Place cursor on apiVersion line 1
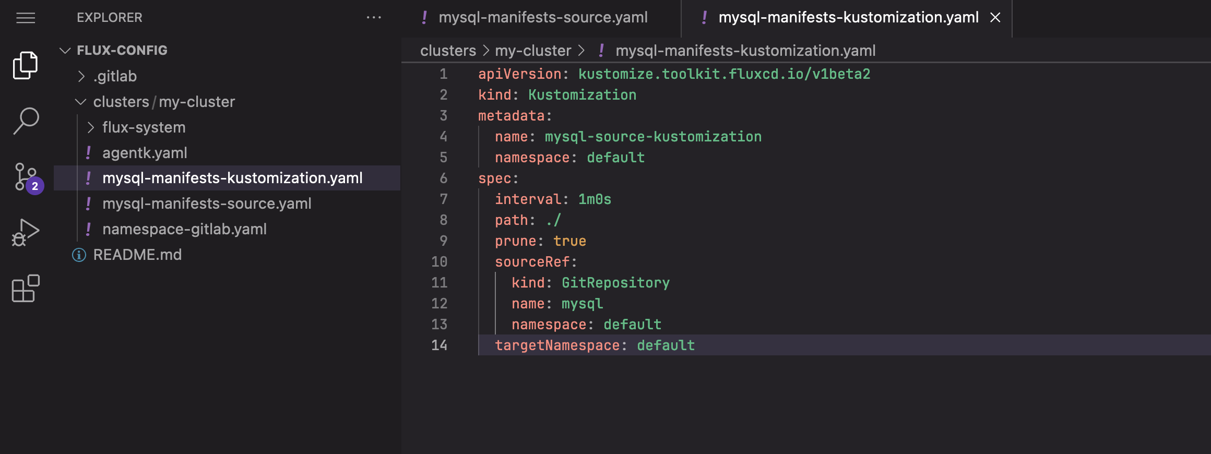Viewport: 1211px width, 454px height. coord(674,74)
